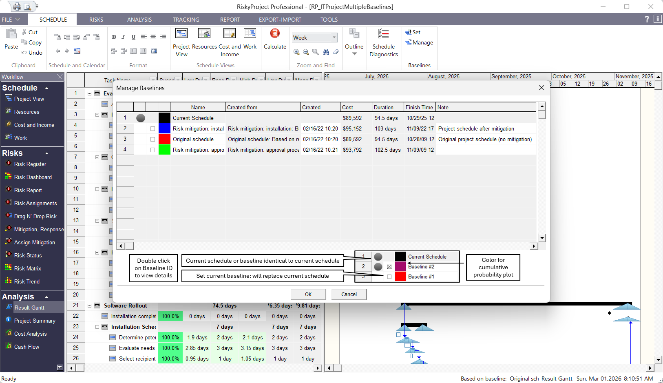Screen dimensions: 663x383
Task: Select the Current Schedule radio button
Action: pos(140,118)
